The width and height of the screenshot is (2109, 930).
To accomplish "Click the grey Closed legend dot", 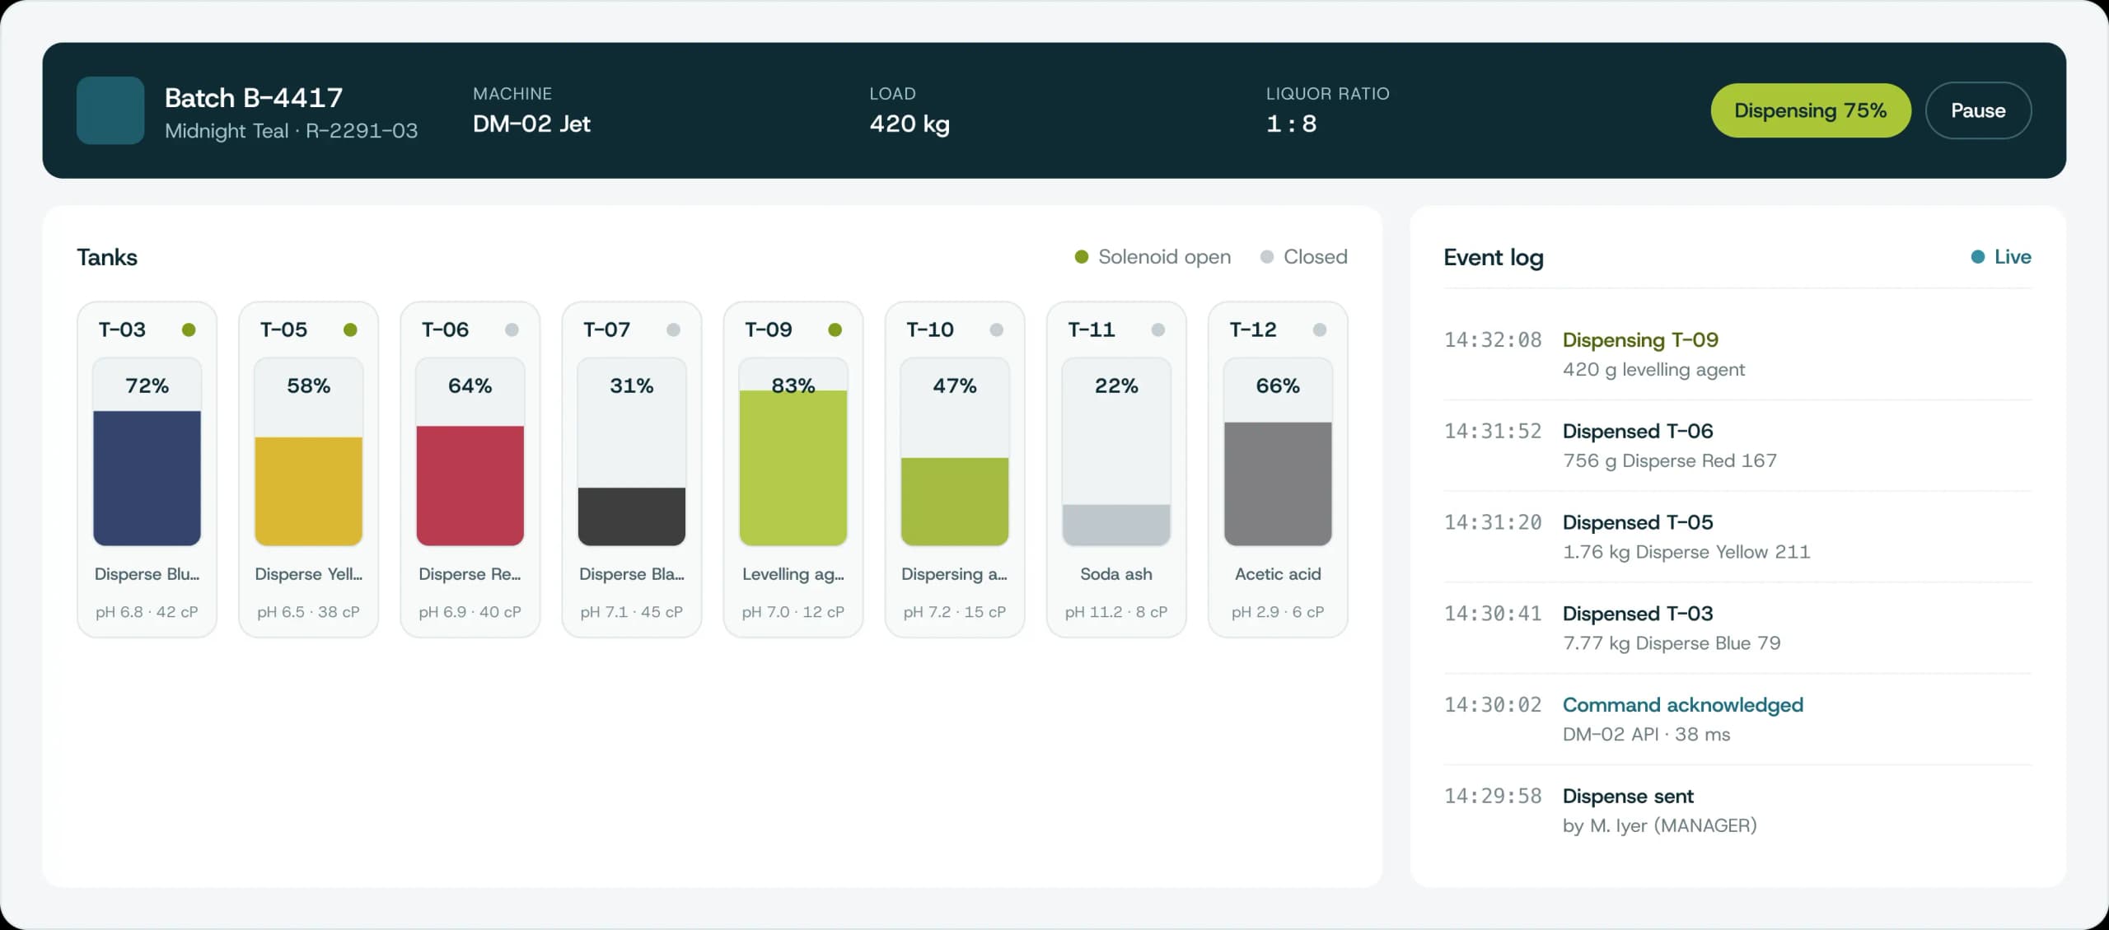I will 1267,257.
